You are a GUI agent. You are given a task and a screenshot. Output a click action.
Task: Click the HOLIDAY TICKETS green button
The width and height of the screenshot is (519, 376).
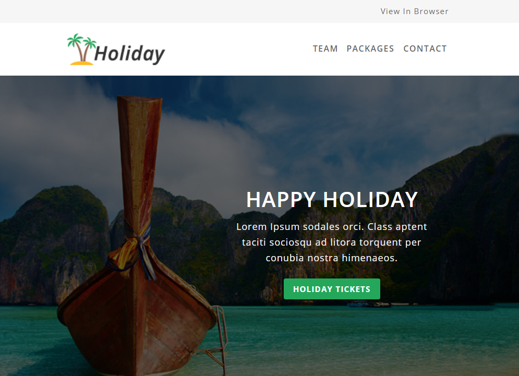(332, 289)
